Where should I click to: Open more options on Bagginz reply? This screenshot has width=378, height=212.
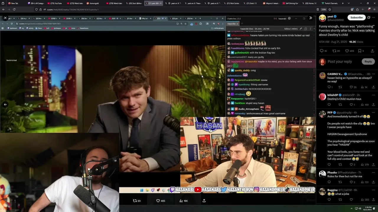373,190
